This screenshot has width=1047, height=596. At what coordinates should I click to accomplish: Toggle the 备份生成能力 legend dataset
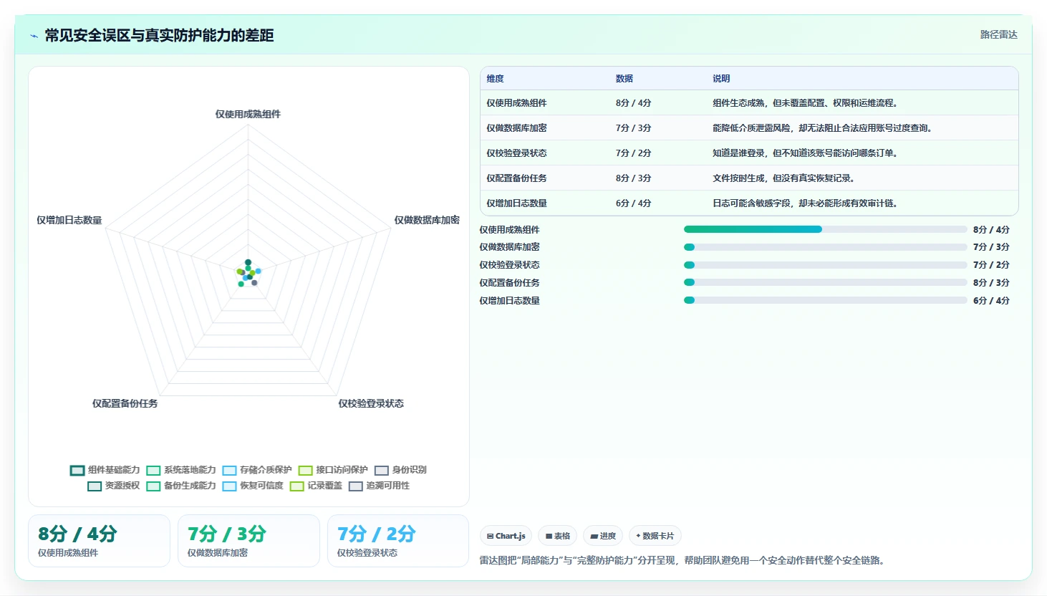[x=180, y=486]
